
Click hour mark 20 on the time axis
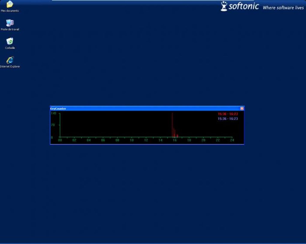[x=203, y=140]
